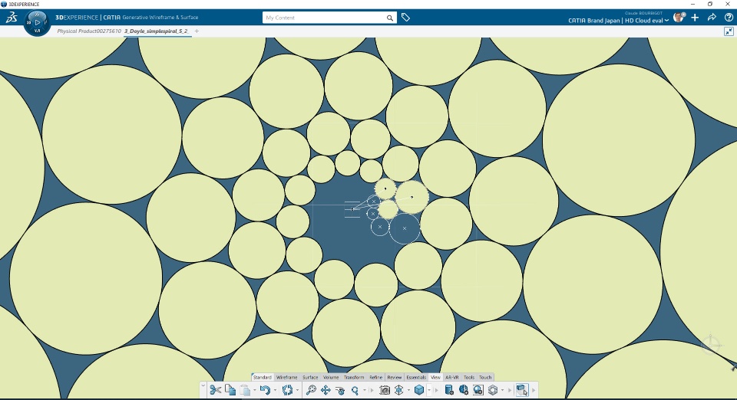The image size is (737, 400).
Task: Switch to the Volume tab
Action: pos(331,377)
